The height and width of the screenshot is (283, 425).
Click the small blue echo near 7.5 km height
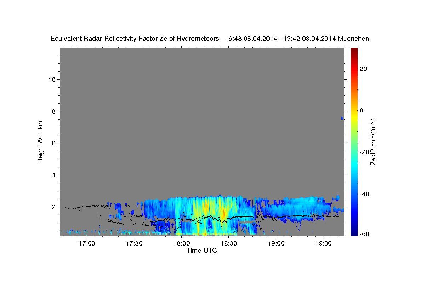click(342, 118)
